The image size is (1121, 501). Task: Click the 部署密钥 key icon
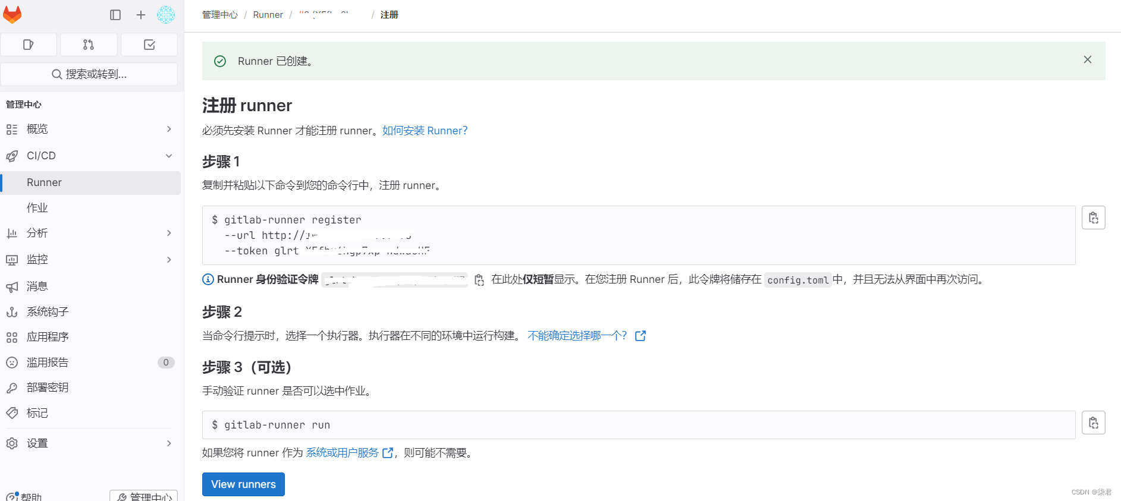pos(12,387)
